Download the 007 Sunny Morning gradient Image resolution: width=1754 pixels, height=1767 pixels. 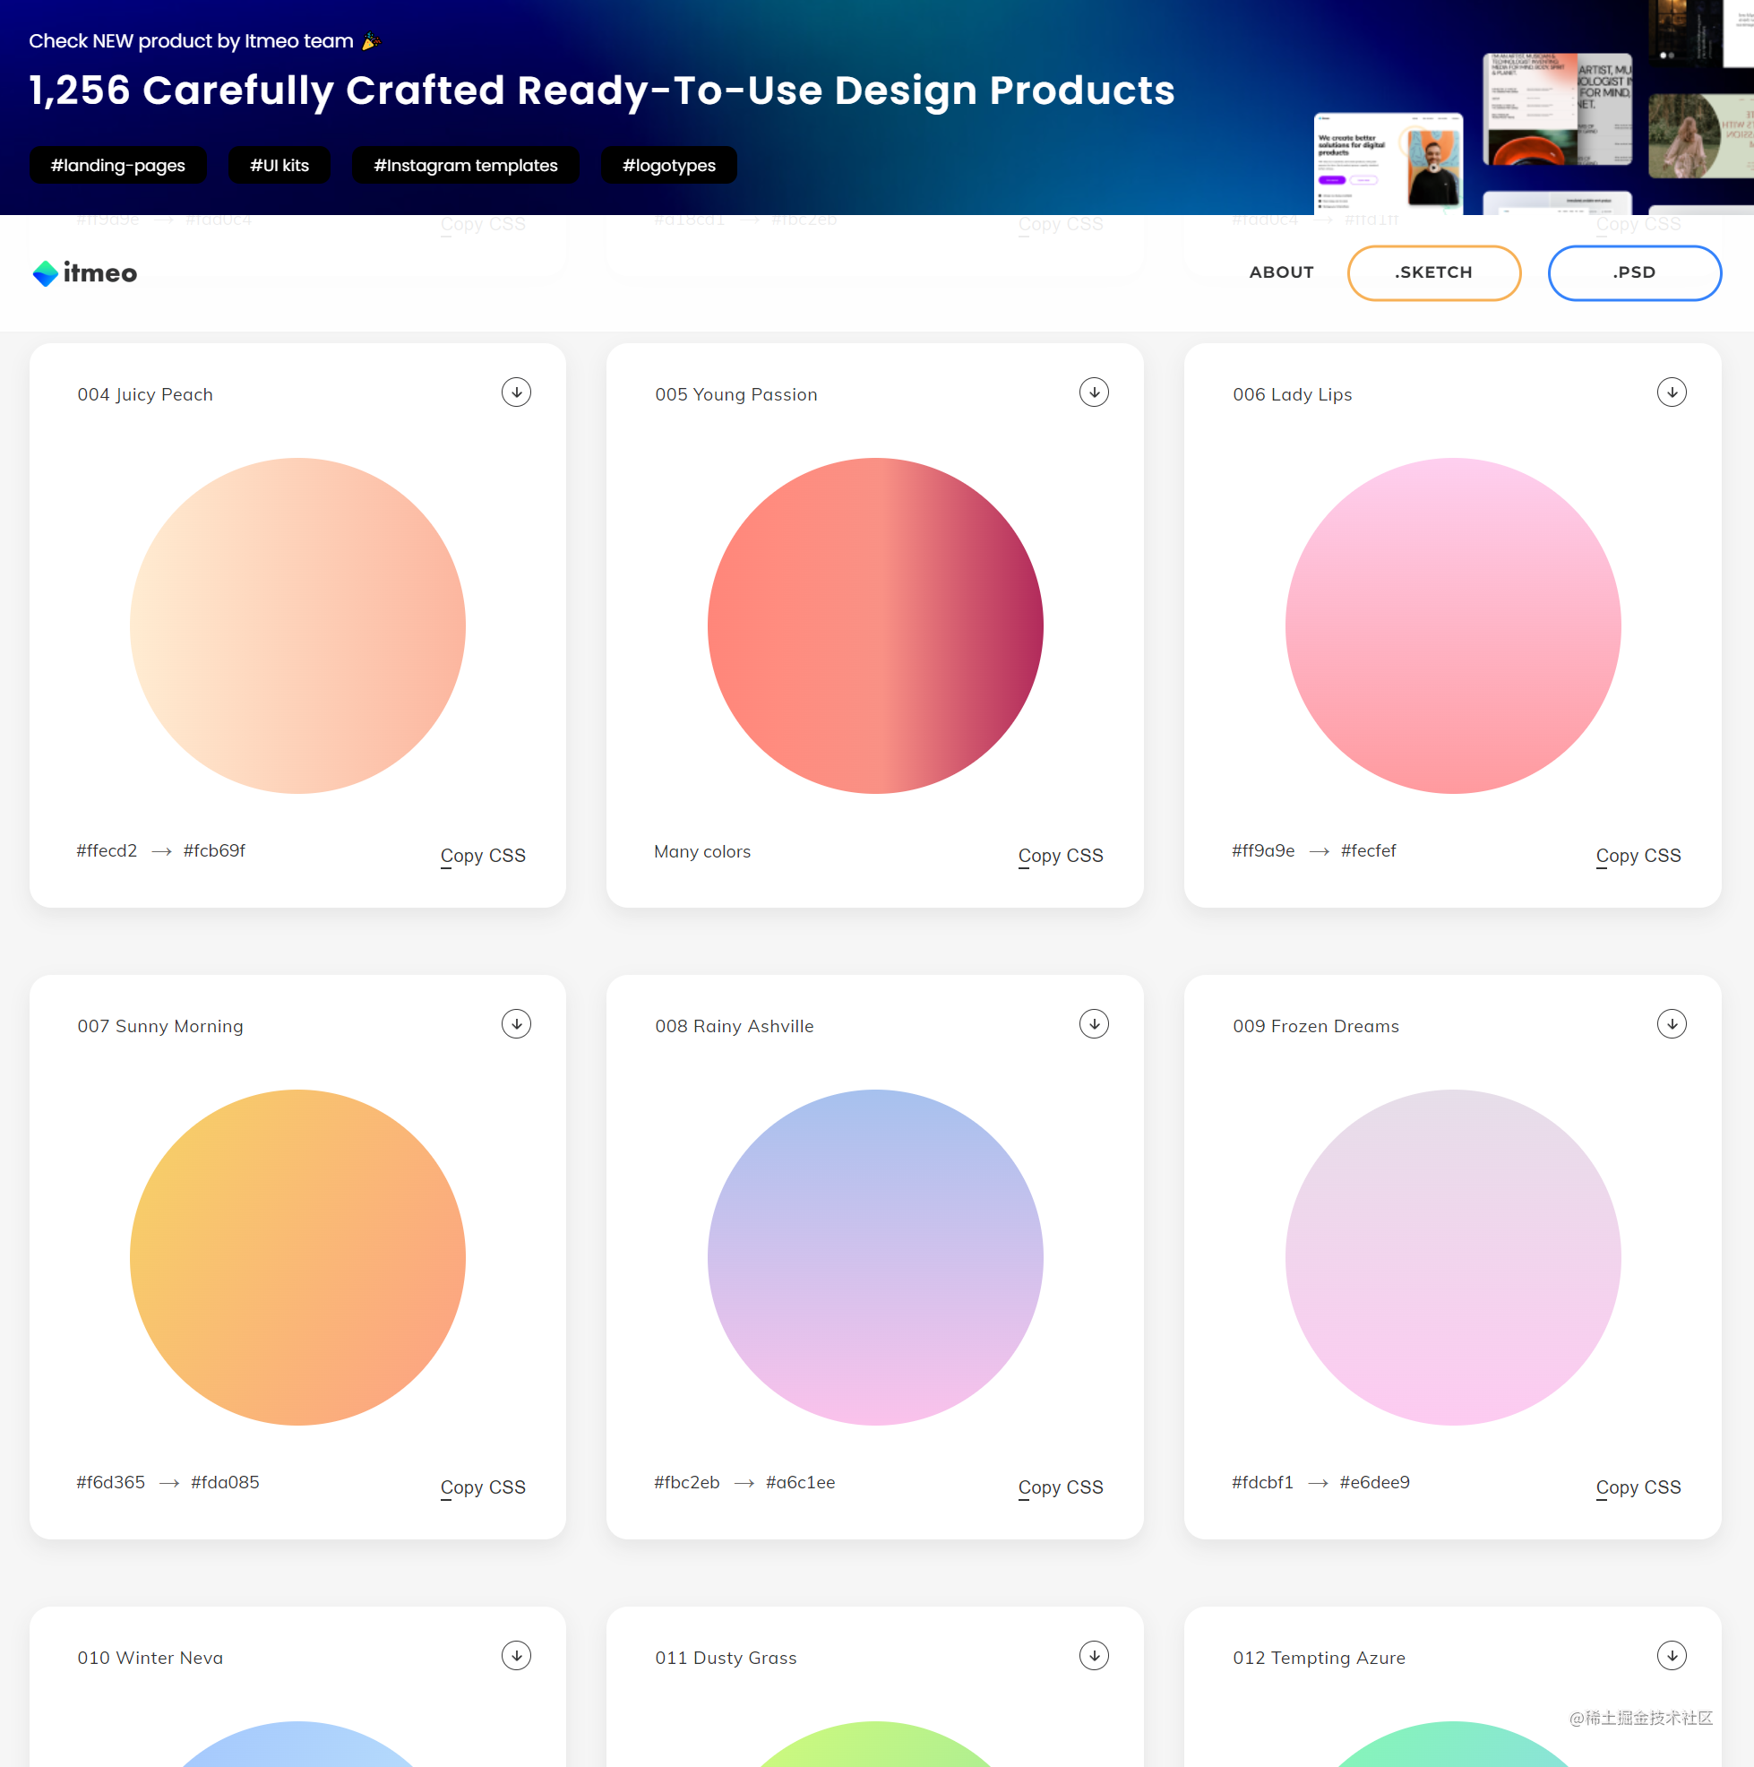[516, 1024]
